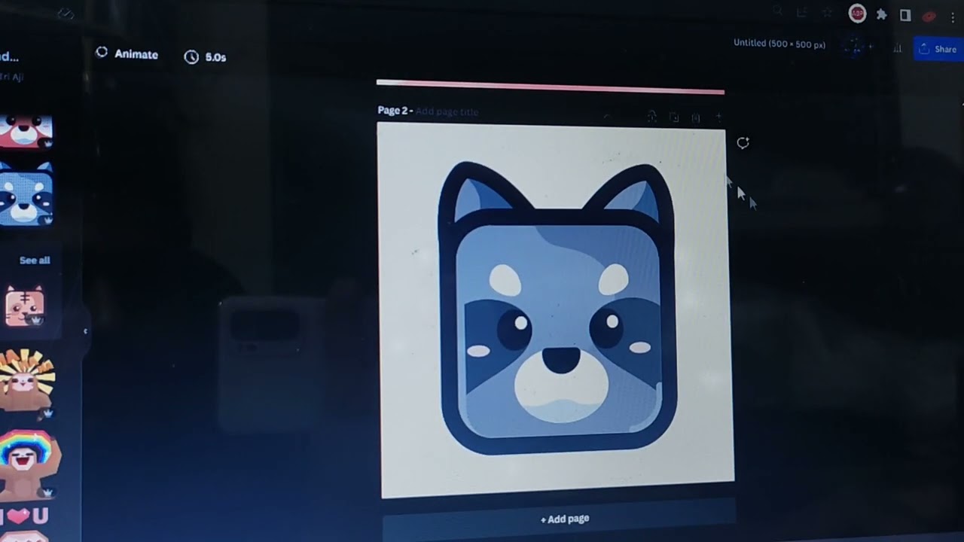Viewport: 964px width, 542px height.
Task: Collapse the side panel arrow handle
Action: click(x=85, y=331)
